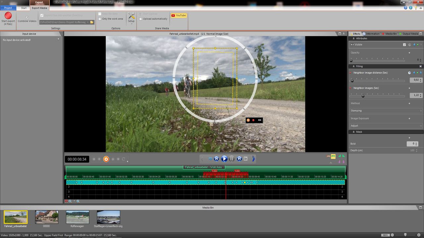The height and width of the screenshot is (238, 424).
Task: Go to previous keyframe for Neighbor image distance
Action: pos(414,73)
